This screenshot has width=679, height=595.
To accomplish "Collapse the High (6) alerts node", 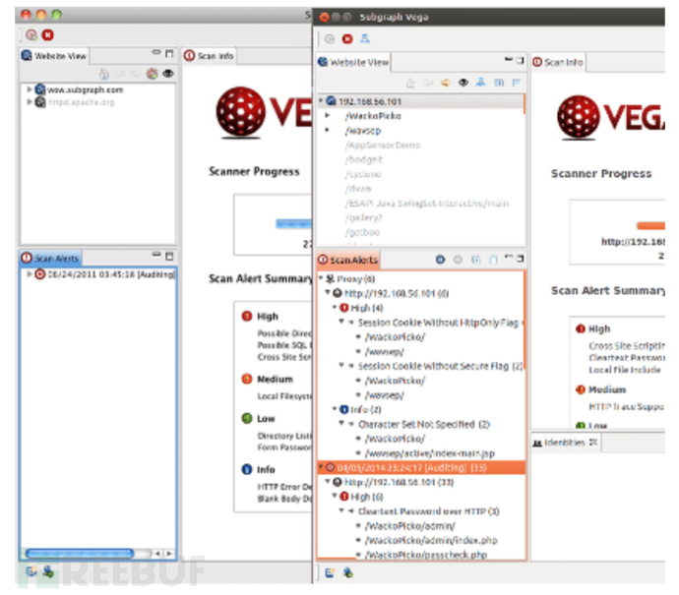I will [335, 496].
